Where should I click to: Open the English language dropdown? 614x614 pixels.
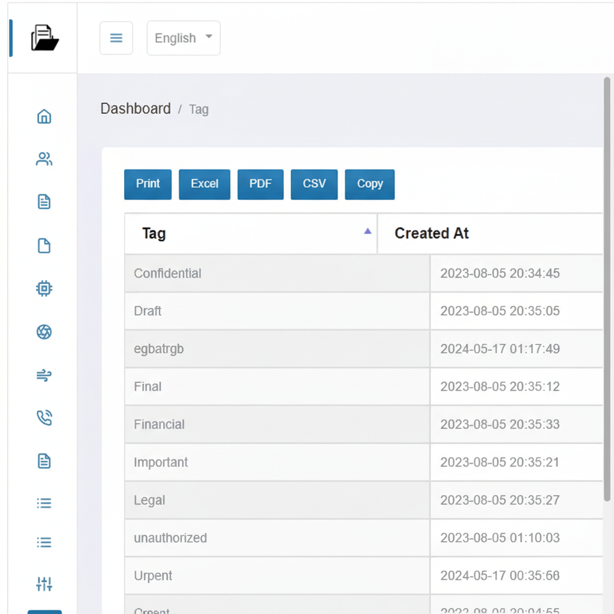point(184,38)
